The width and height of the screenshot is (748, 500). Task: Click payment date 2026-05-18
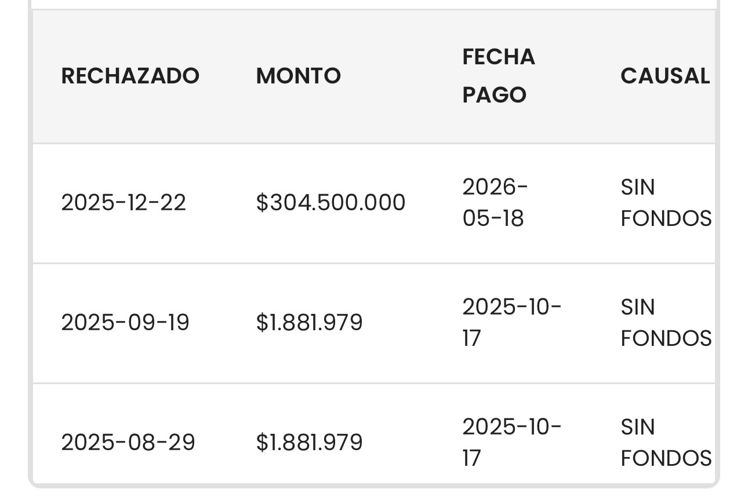pos(495,203)
